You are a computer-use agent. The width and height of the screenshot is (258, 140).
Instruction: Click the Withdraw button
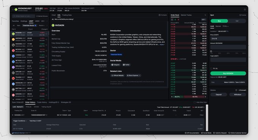[x=238, y=95]
